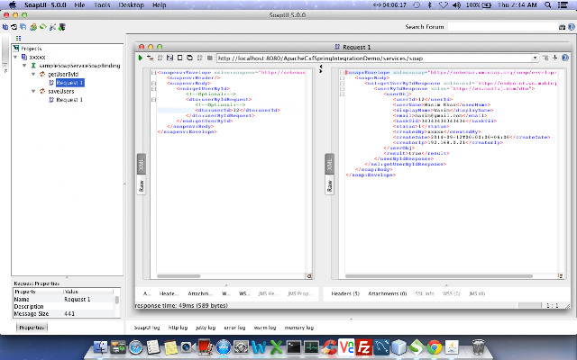Collapse the getUserById operation node
The height and width of the screenshot is (360, 577).
pos(33,74)
